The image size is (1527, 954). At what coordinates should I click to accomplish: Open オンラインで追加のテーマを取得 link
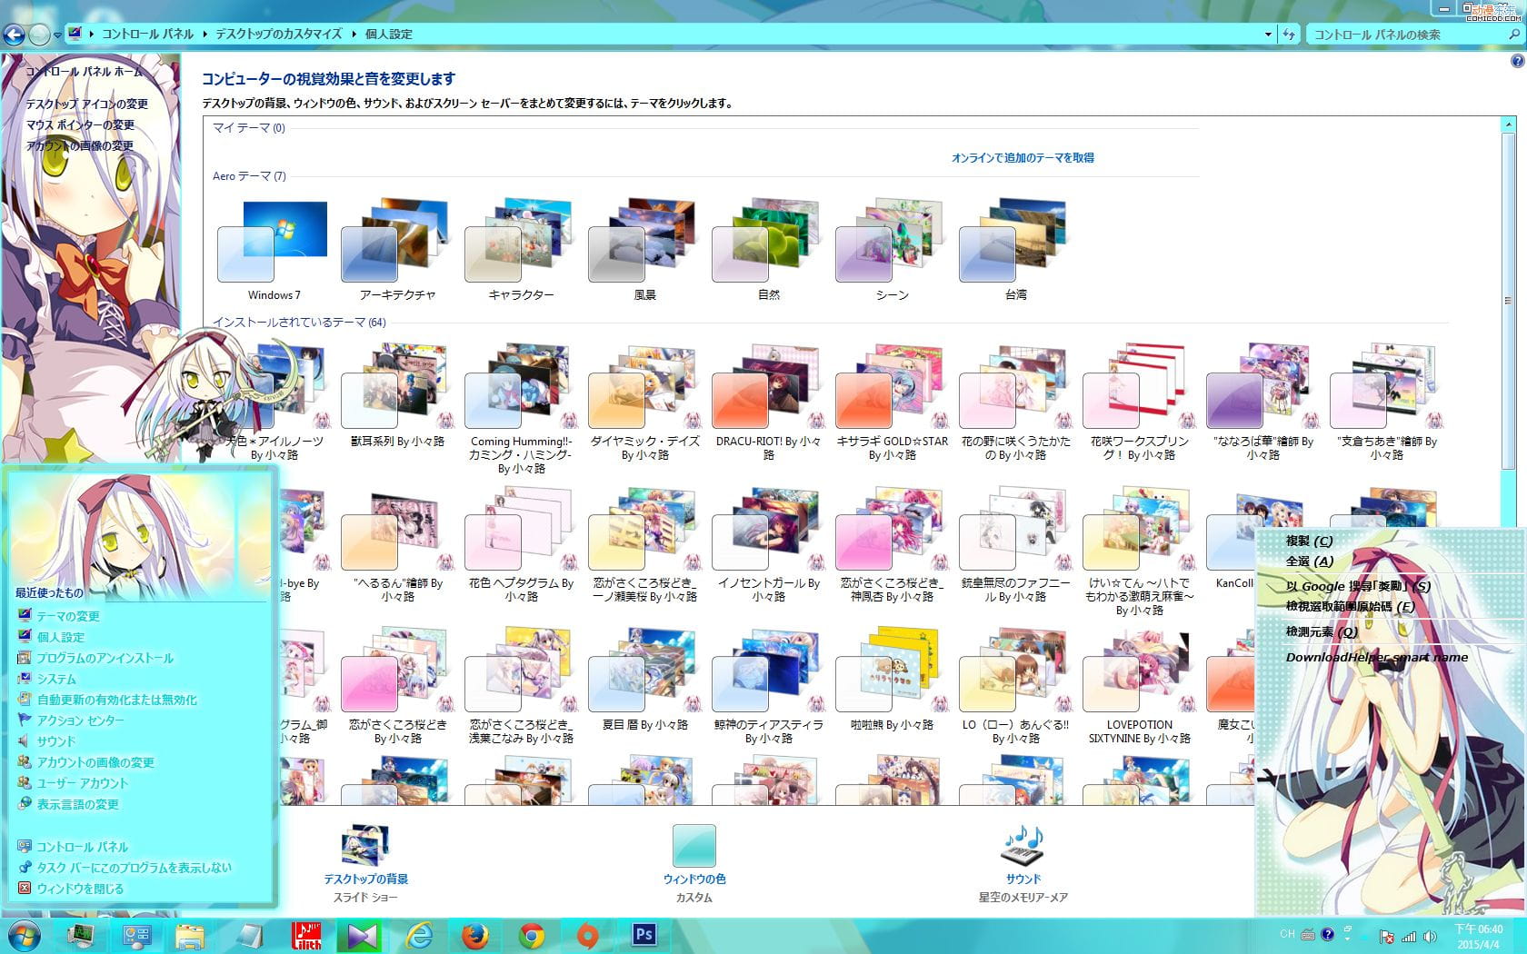tap(1023, 156)
